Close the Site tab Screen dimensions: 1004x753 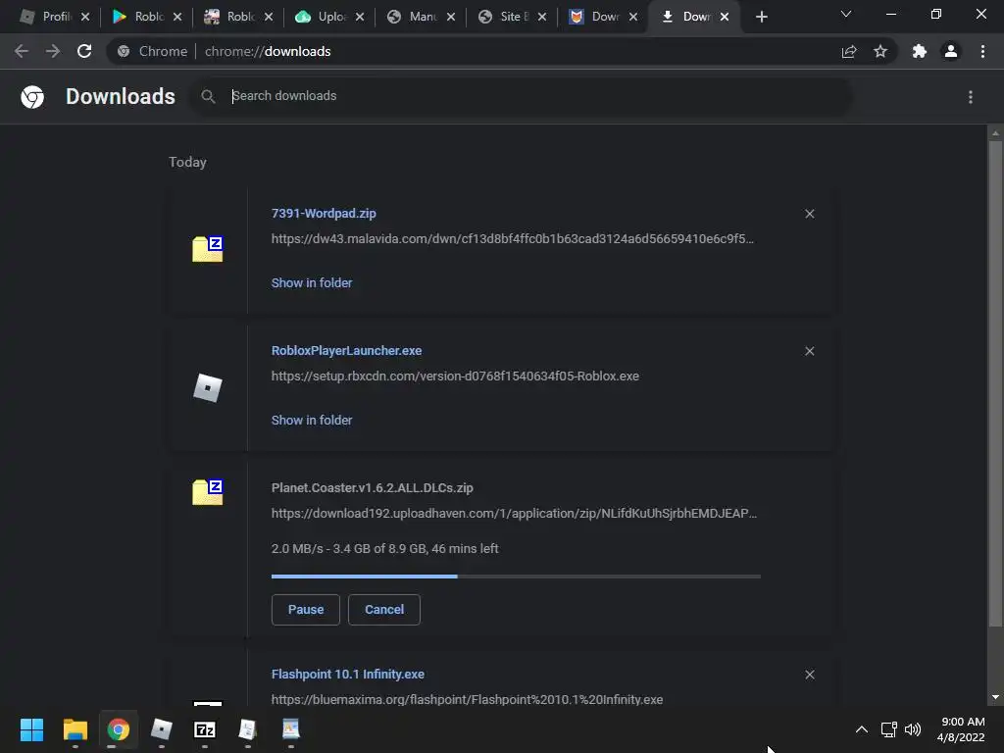(542, 18)
